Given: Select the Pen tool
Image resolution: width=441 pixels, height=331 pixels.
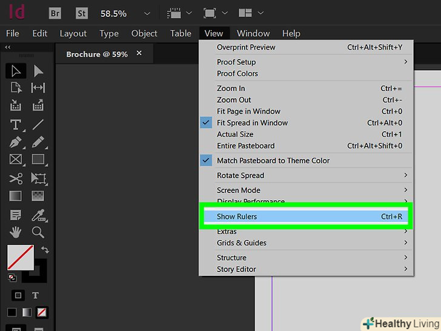Looking at the screenshot, I should point(16,142).
